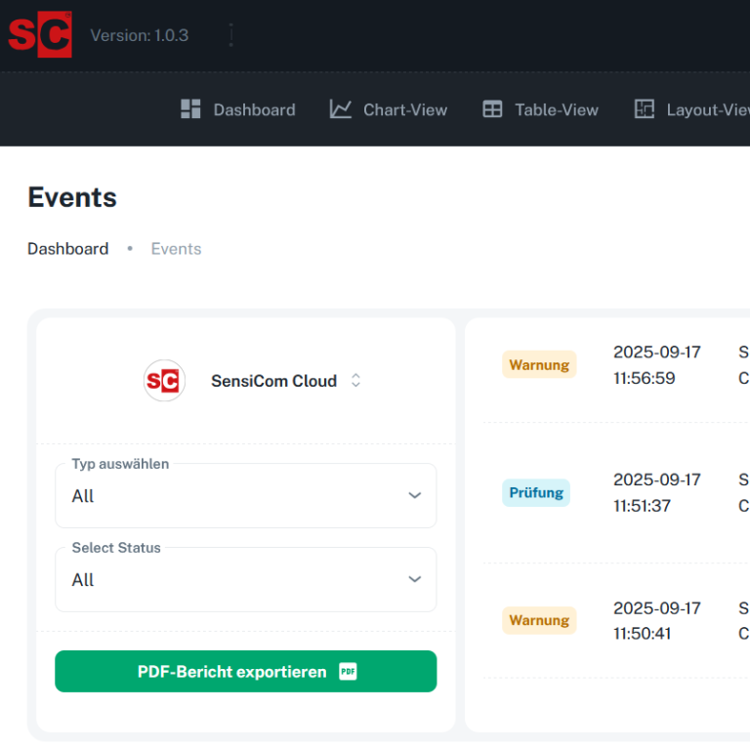750x750 pixels.
Task: Click the Chart-View line graph icon
Action: point(340,109)
